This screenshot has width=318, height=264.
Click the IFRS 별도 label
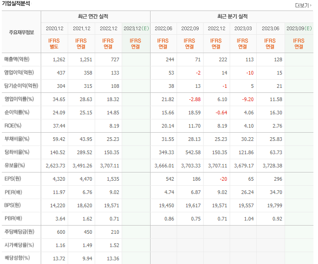(x=54, y=43)
